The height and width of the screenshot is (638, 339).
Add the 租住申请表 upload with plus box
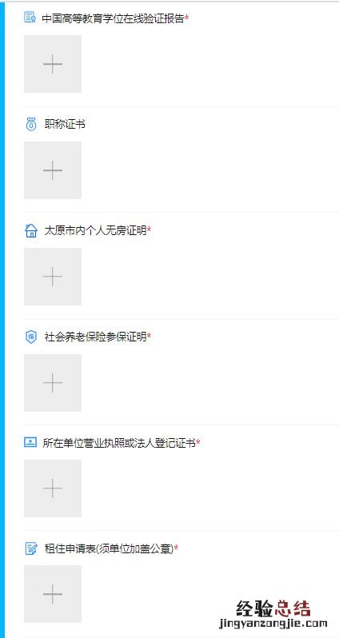pyautogui.click(x=53, y=594)
